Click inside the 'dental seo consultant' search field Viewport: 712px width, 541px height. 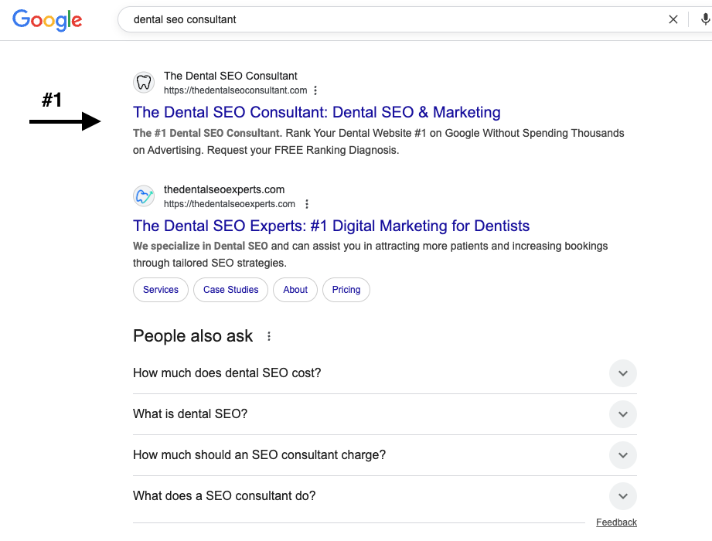(x=390, y=19)
